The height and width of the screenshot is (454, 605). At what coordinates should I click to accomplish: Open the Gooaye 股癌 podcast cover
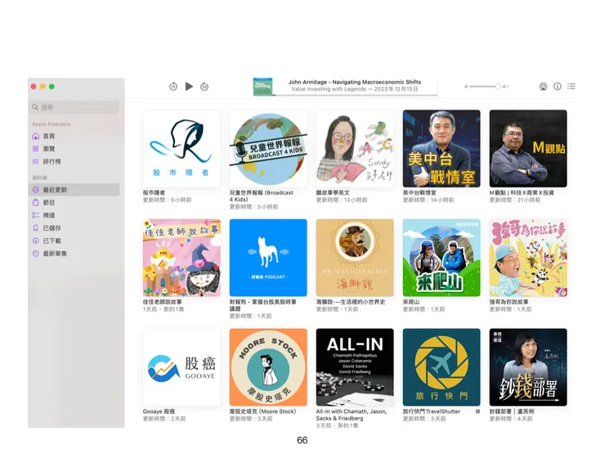181,367
